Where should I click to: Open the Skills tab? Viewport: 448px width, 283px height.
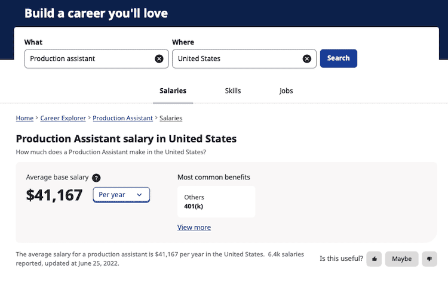click(x=233, y=91)
